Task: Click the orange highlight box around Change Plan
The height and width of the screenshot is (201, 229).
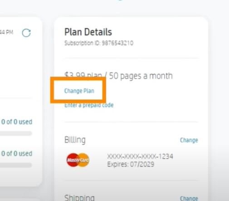Action: [78, 90]
